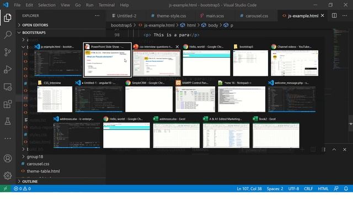353x199 pixels.
Task: Close the js-example.html tab
Action: click(x=322, y=15)
